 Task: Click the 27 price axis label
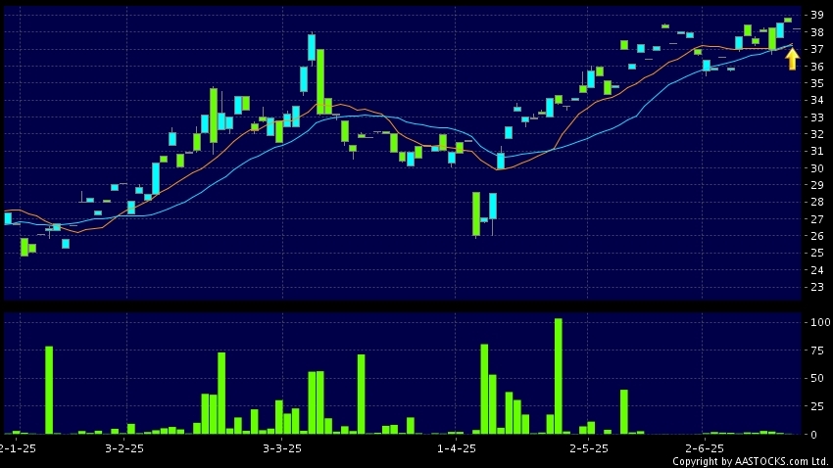pos(816,219)
